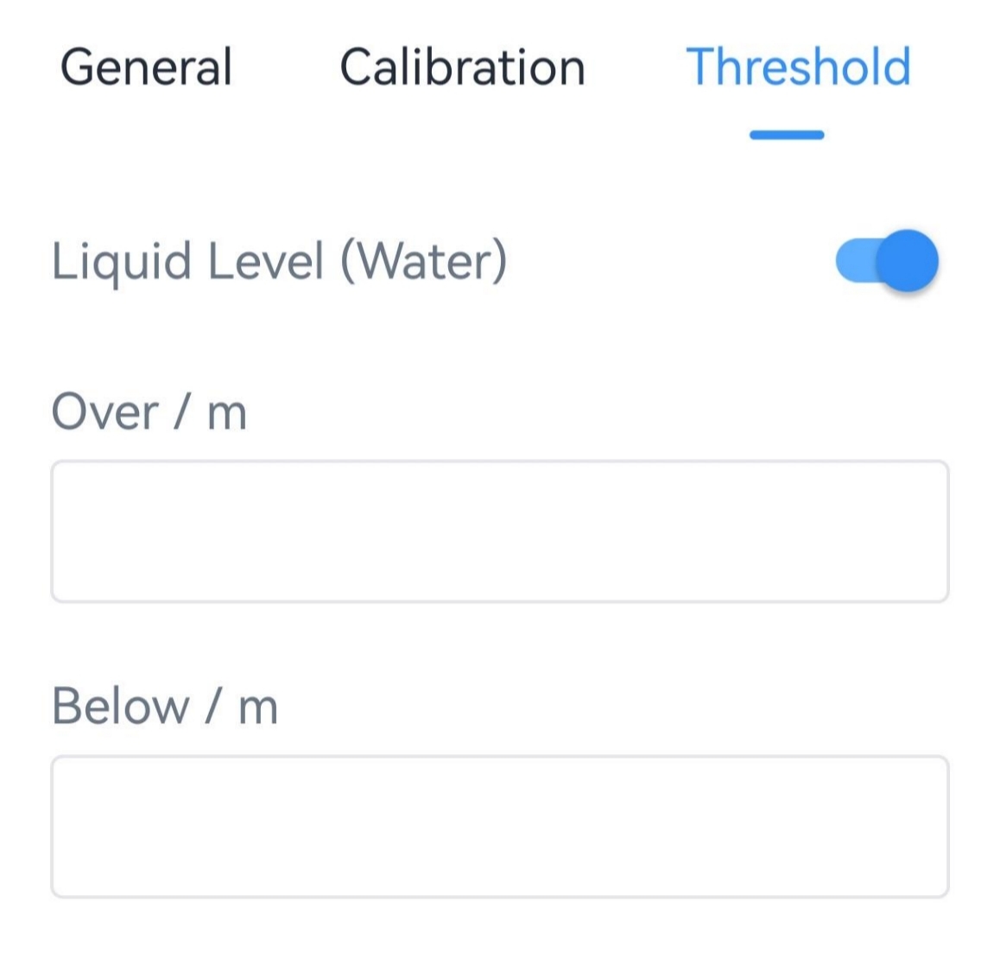The image size is (1000, 953).
Task: Click the blue underline beneath Threshold
Action: coord(787,135)
